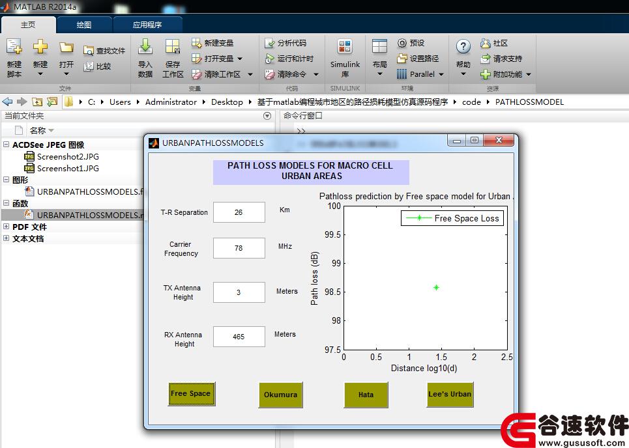Click the Hata button
Screen dimensions: 629x448
[x=366, y=395]
